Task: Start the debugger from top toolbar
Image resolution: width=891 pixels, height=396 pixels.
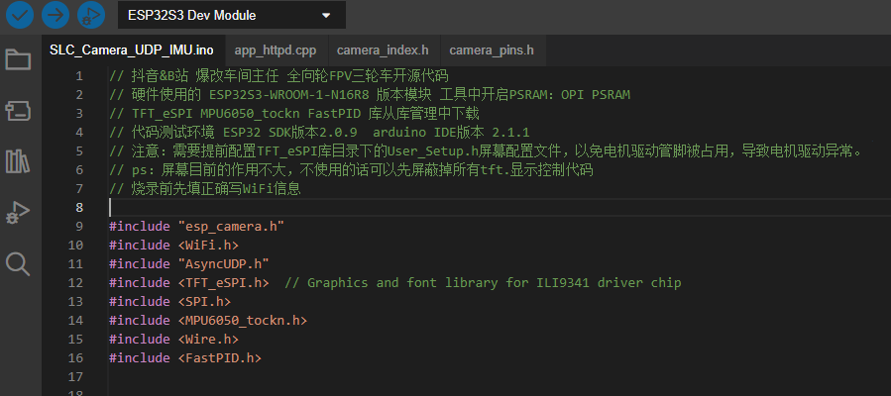Action: click(91, 15)
